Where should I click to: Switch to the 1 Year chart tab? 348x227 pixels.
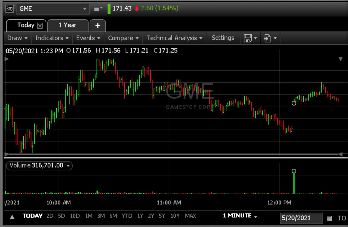[x=68, y=25]
